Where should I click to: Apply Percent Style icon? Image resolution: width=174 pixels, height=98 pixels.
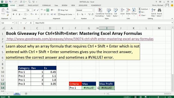pos(82,14)
